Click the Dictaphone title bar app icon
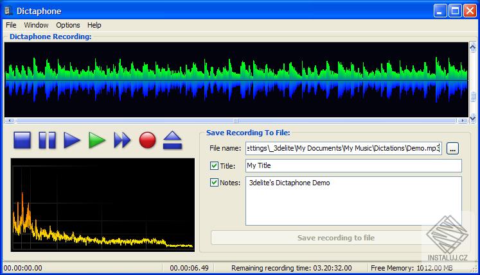The width and height of the screenshot is (480, 275). point(8,11)
